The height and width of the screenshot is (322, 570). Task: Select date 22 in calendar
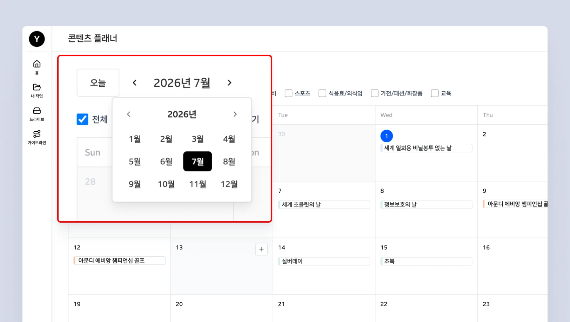[384, 304]
